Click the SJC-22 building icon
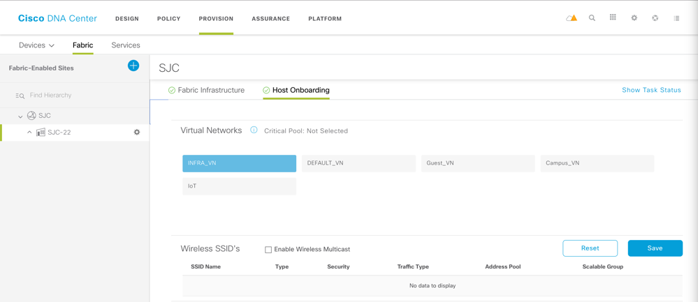The image size is (698, 302). (41, 133)
